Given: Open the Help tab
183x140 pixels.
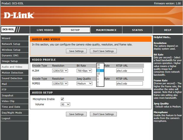Looking at the screenshot, I should (168, 30).
